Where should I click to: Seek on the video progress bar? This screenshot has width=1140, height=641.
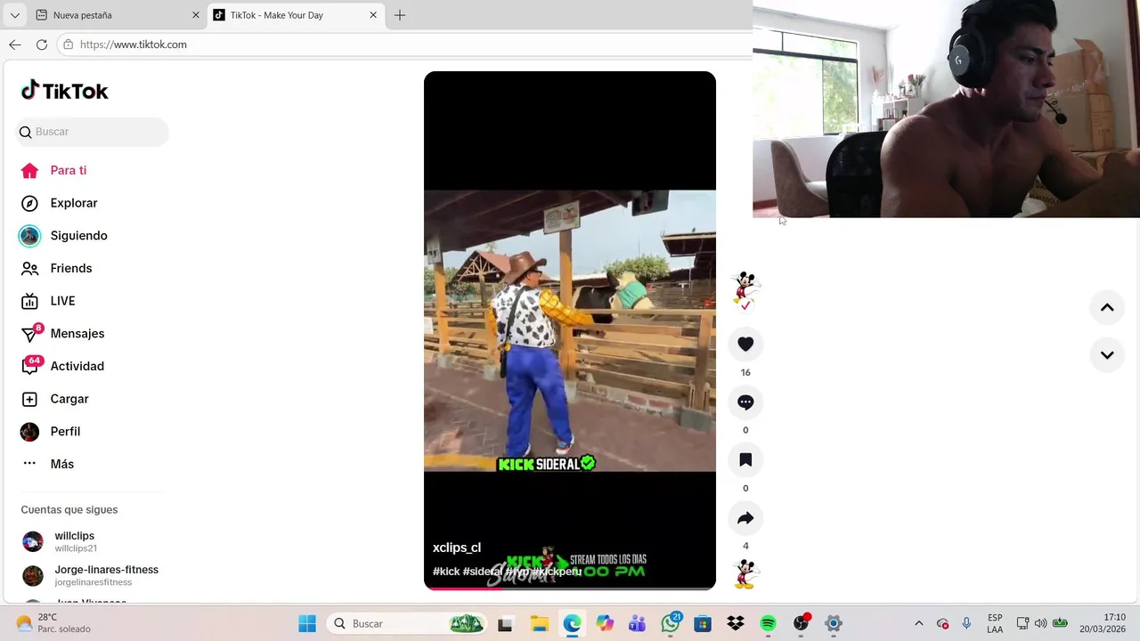(570, 588)
